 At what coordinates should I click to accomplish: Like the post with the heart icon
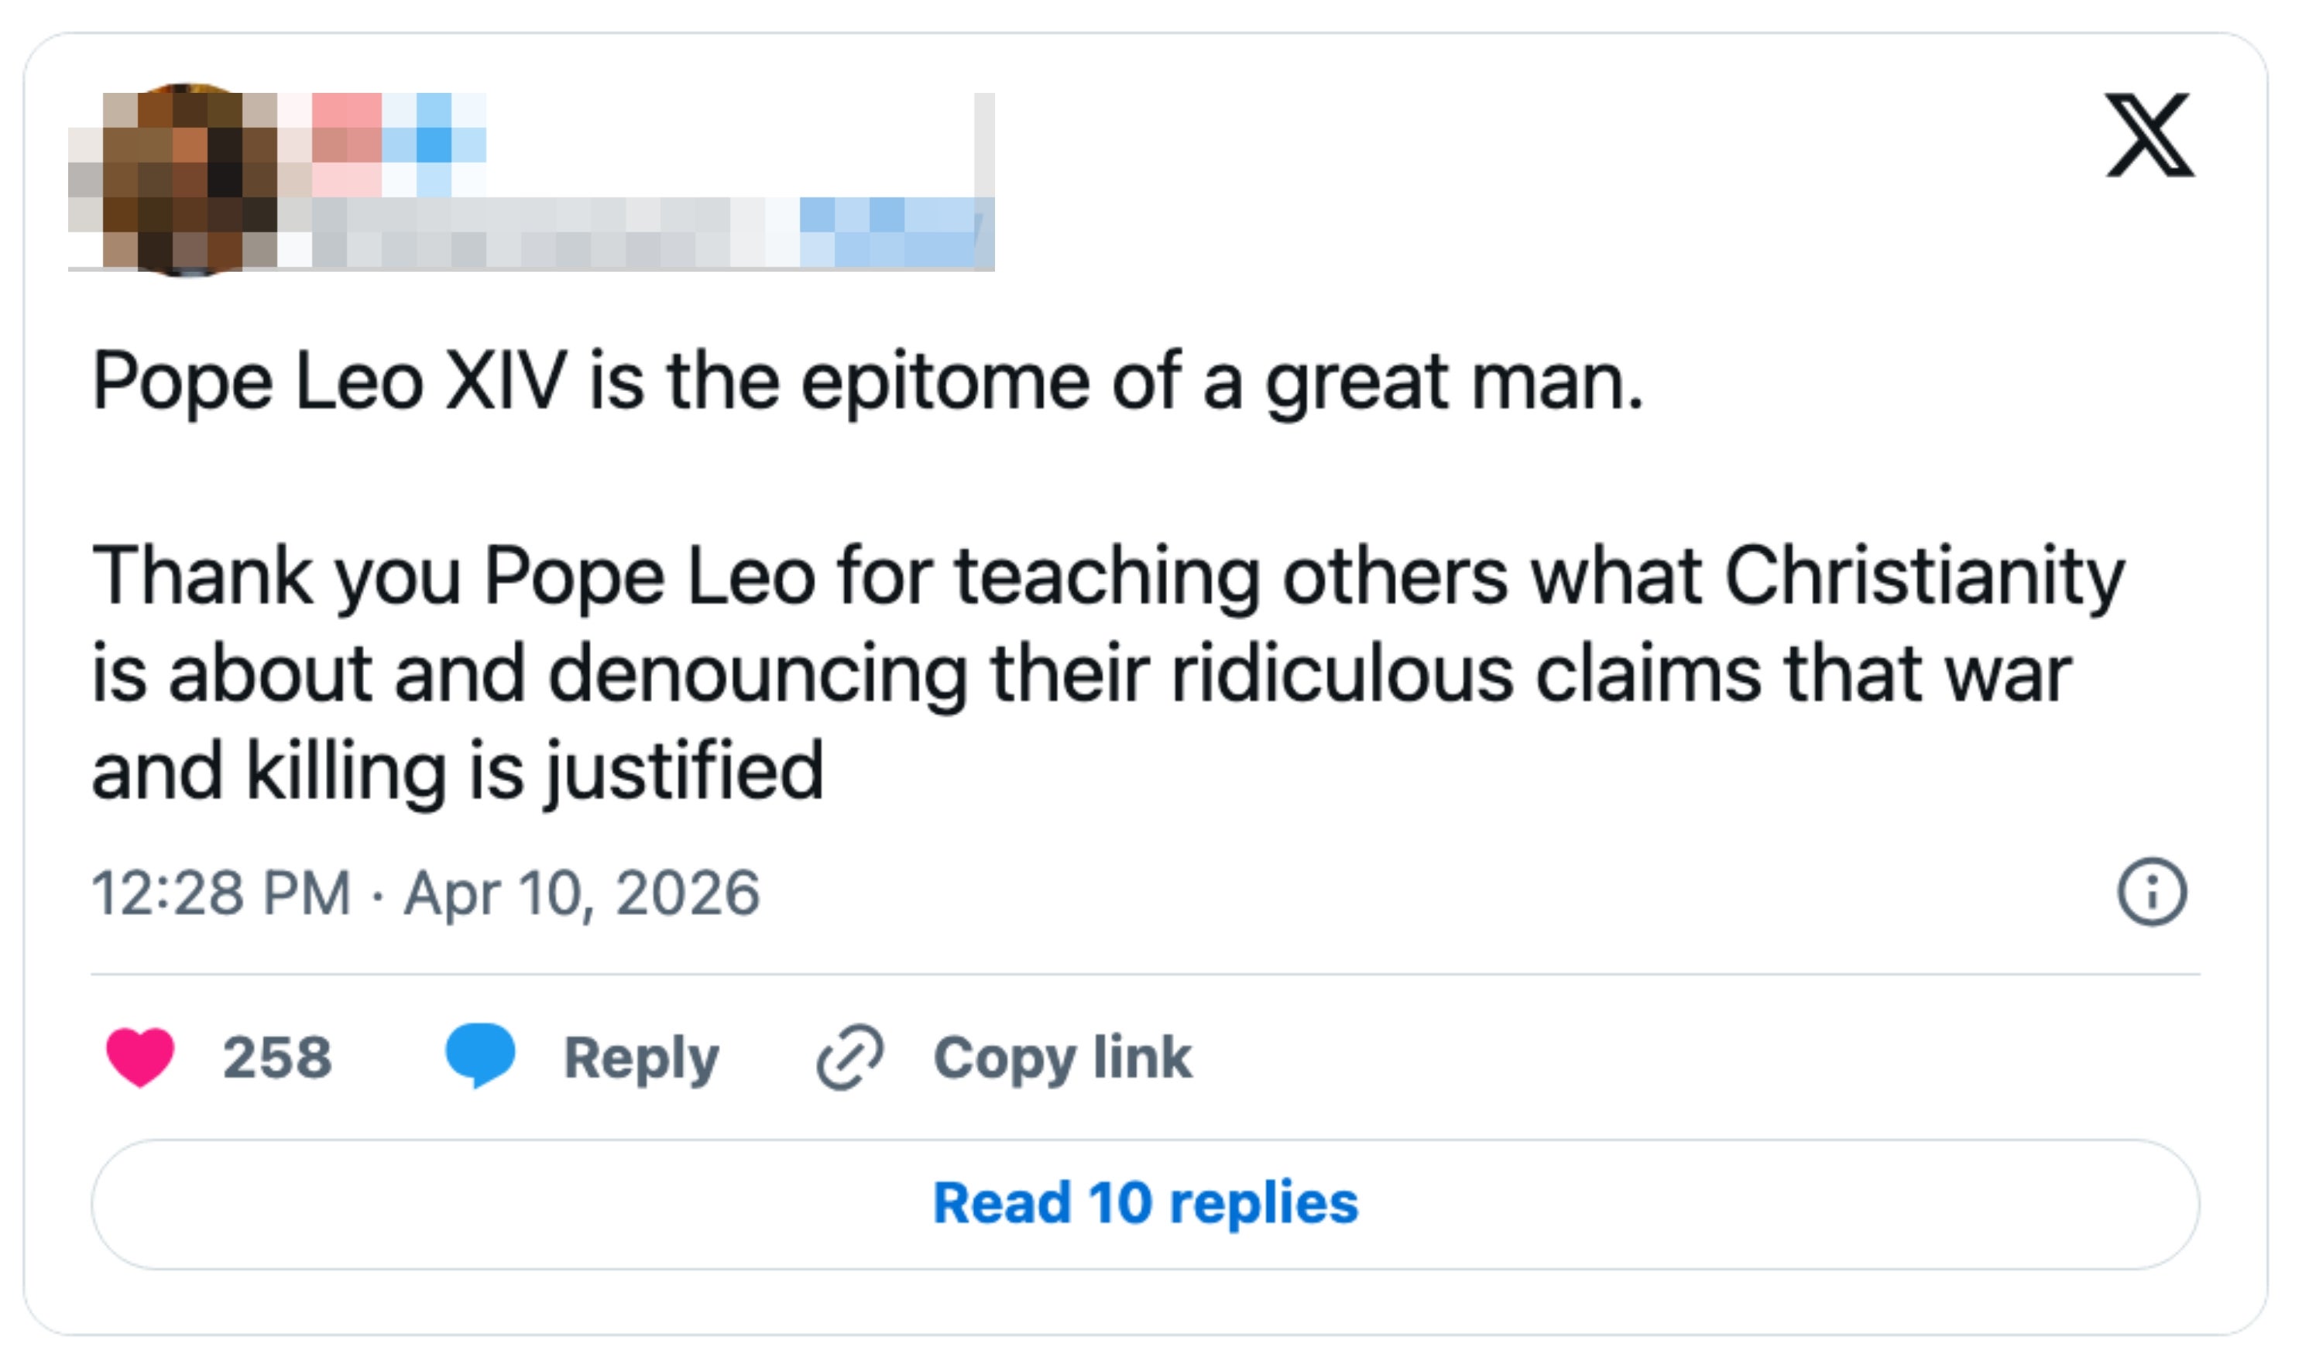click(x=140, y=1056)
